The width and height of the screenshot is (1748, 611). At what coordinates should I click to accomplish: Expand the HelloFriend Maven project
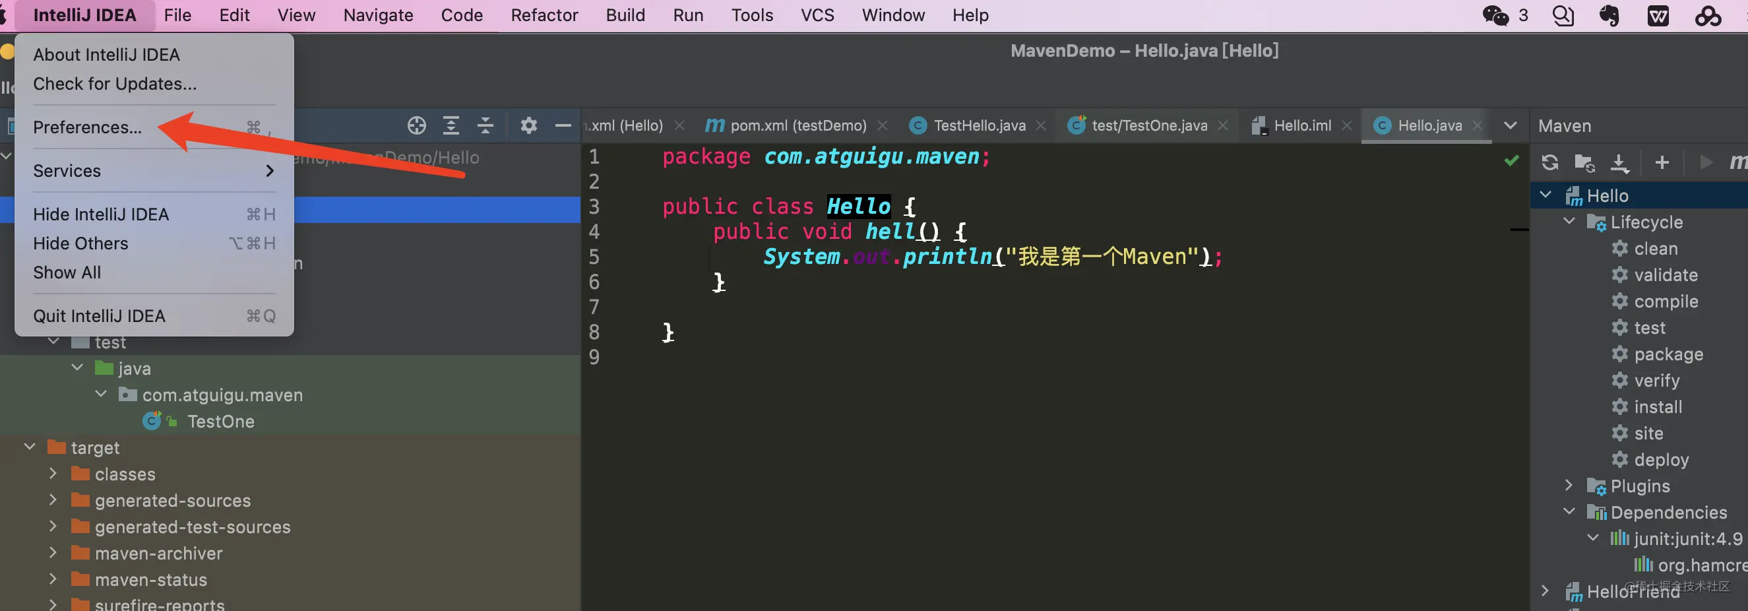[1545, 590]
